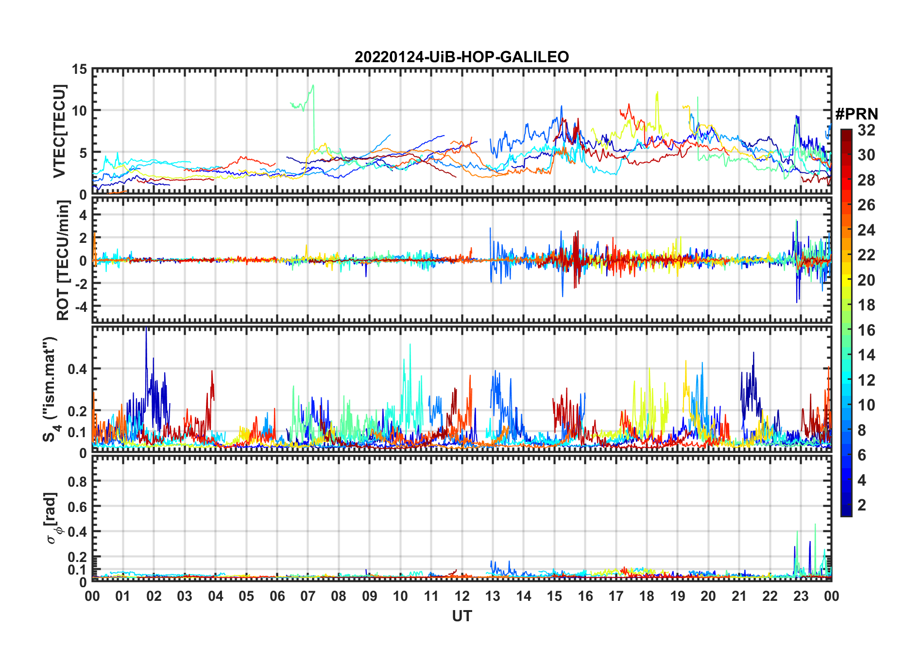This screenshot has width=924, height=646.
Task: Select colorbar tick label 12
Action: 866,380
